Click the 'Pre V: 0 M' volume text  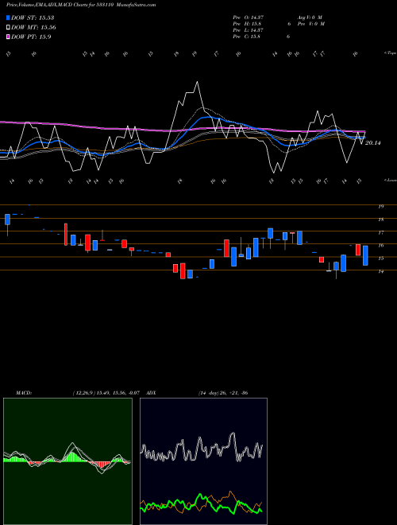tap(312, 24)
